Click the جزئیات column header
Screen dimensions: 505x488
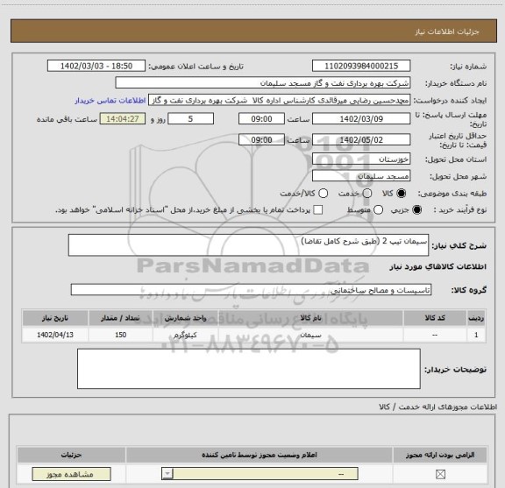click(x=72, y=455)
